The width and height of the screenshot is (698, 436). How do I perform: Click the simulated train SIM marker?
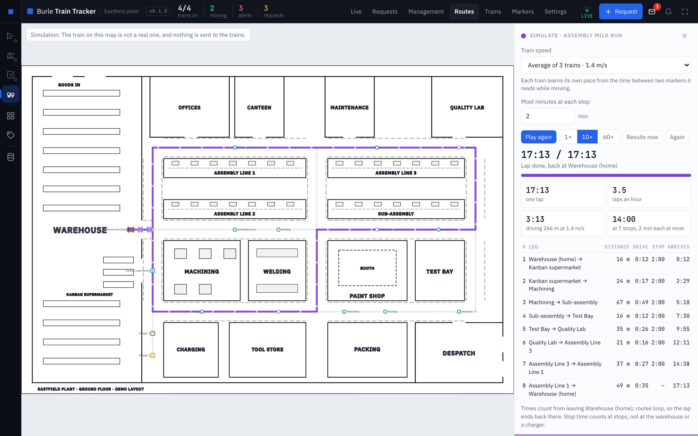coord(131,230)
